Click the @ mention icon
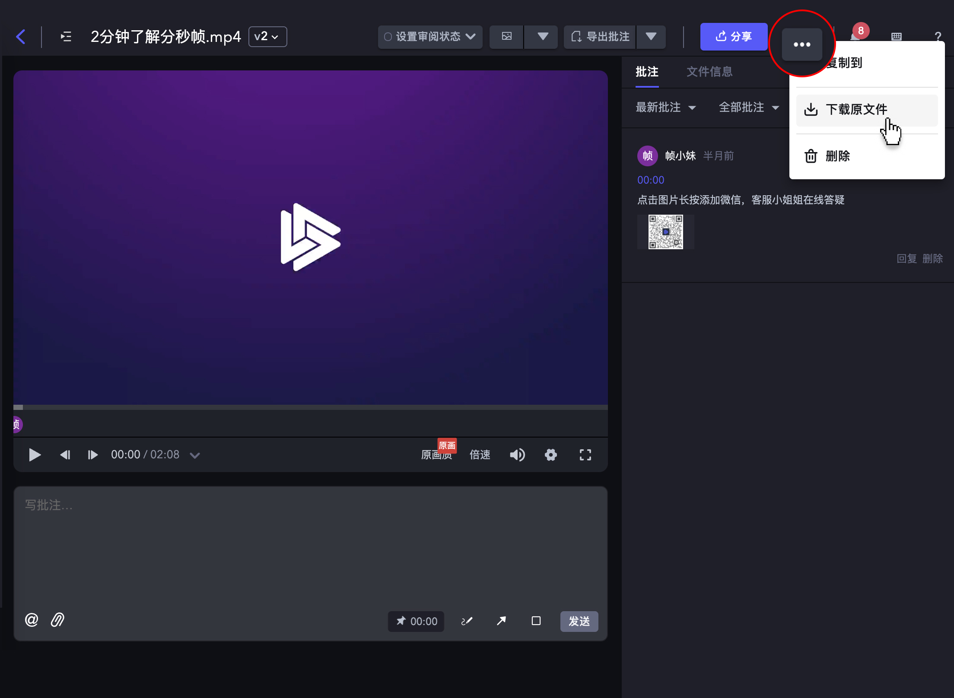The image size is (954, 698). click(x=32, y=620)
